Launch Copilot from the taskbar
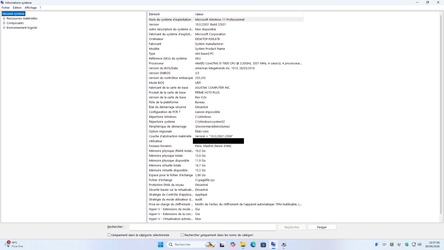Screen dimensions: 444x250 233,244
